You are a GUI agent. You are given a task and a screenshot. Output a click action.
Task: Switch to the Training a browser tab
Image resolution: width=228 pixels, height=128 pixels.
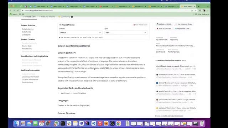point(172,6)
